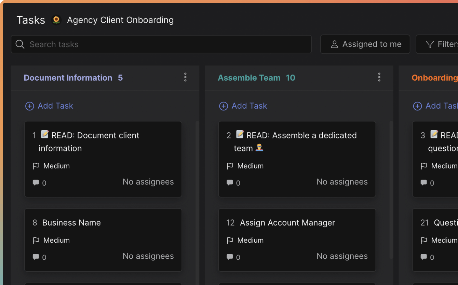Open the three-dot menu on Document Information column
This screenshot has height=285, width=458.
tap(185, 77)
